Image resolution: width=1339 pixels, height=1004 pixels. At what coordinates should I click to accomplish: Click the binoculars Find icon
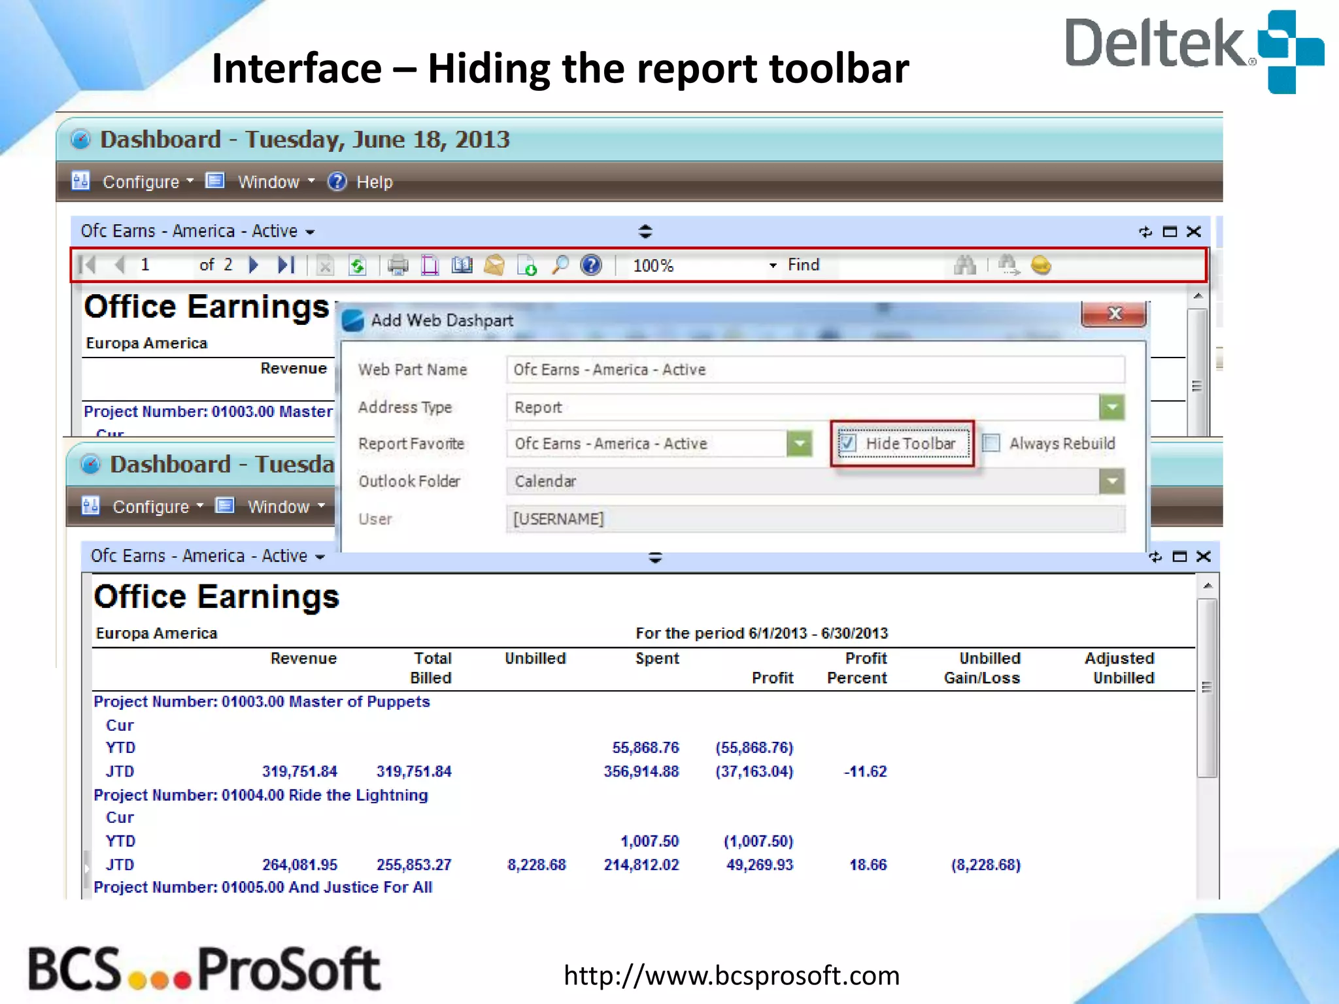(964, 265)
